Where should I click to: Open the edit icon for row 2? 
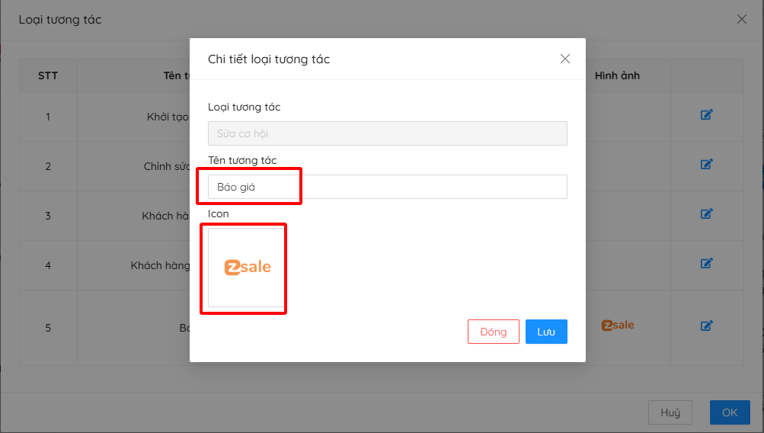click(706, 165)
